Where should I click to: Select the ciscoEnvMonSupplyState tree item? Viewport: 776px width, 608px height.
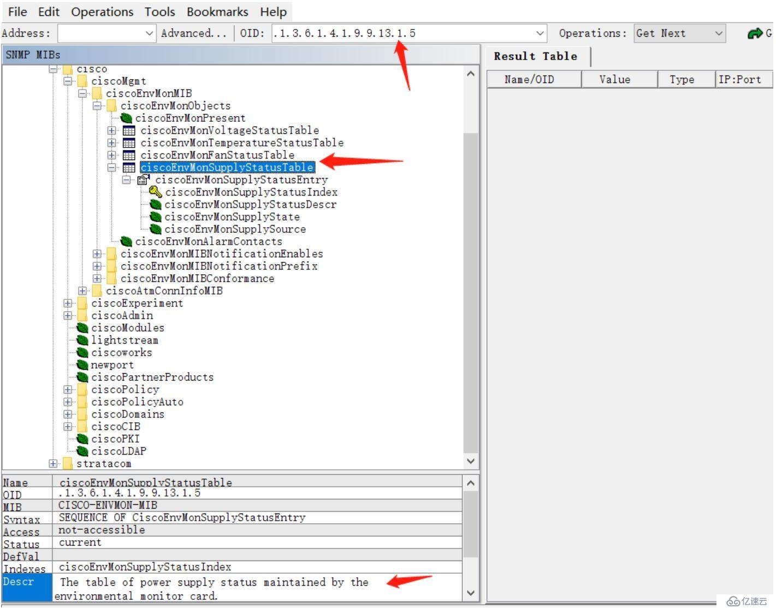(232, 217)
